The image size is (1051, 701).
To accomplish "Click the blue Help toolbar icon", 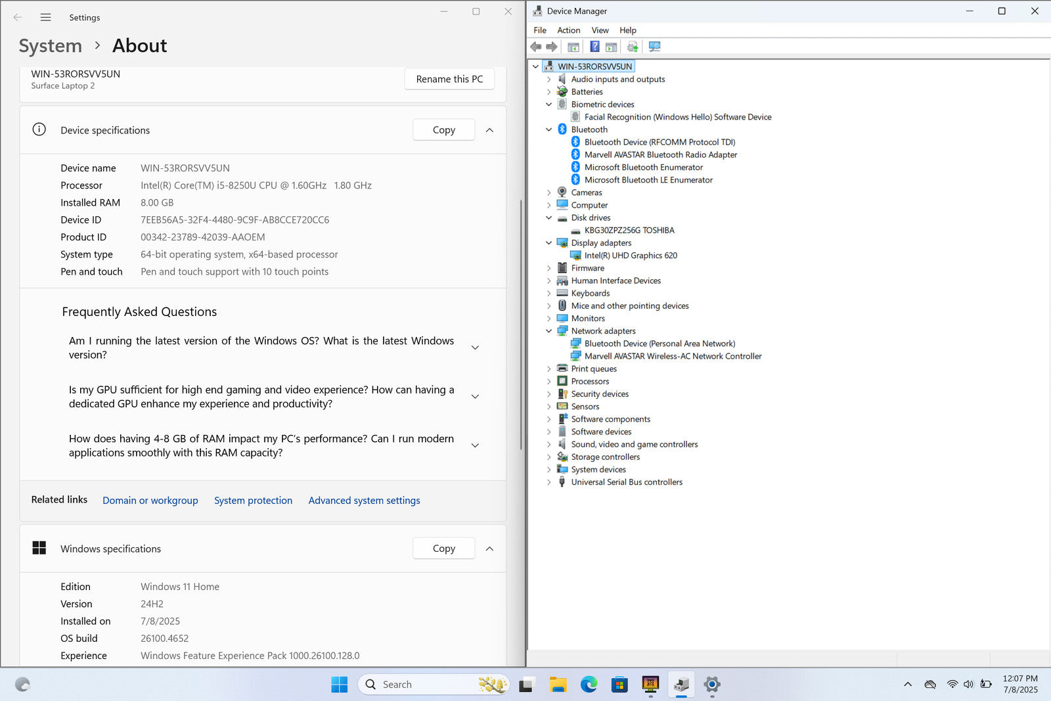I will [594, 47].
